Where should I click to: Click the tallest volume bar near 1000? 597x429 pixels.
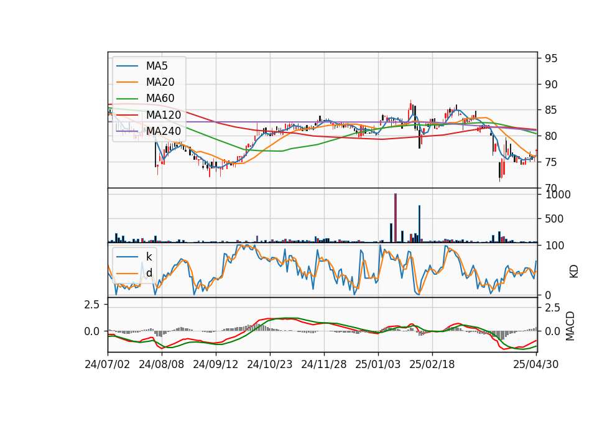396,218
